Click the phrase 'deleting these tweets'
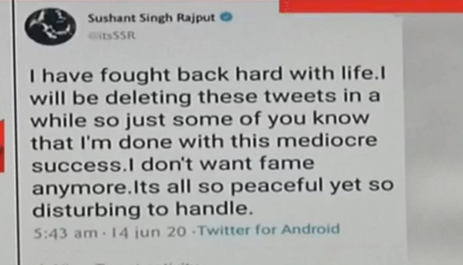Screen dimensions: 463x265 (221, 97)
